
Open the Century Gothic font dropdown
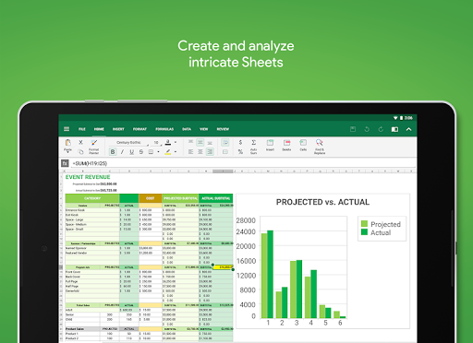(129, 142)
